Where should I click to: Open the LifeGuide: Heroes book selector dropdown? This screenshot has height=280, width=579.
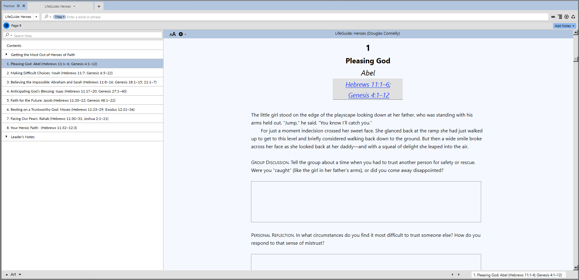click(x=36, y=17)
